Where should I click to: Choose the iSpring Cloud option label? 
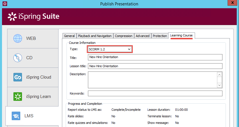pos(39,77)
